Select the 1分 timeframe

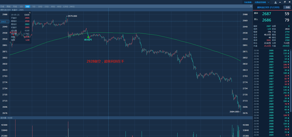point(21,6)
